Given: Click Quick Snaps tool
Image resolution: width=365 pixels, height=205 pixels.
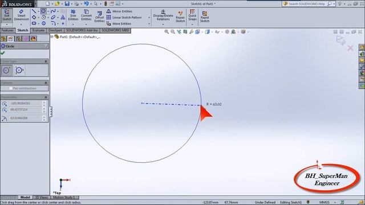Looking at the screenshot, I should click(192, 15).
